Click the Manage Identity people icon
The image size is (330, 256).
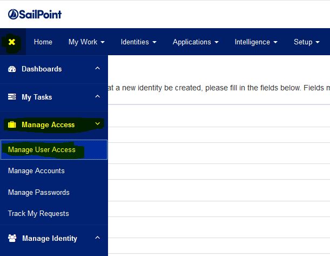(12, 239)
